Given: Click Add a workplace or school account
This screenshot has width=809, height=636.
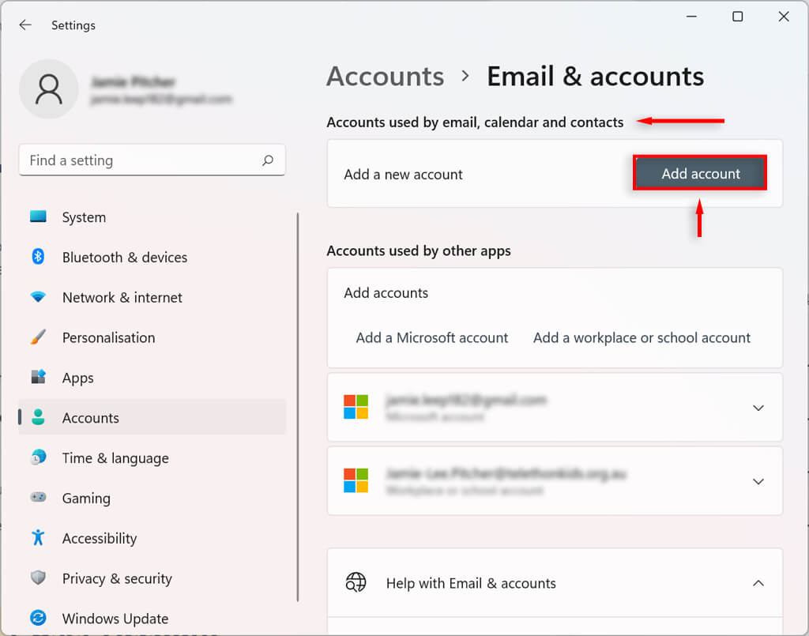Looking at the screenshot, I should coord(642,337).
